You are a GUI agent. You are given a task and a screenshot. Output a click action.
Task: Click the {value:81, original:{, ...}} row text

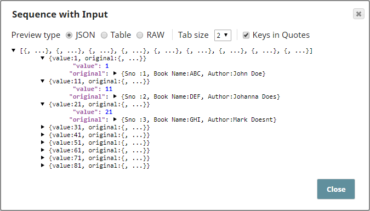[x=99, y=166]
